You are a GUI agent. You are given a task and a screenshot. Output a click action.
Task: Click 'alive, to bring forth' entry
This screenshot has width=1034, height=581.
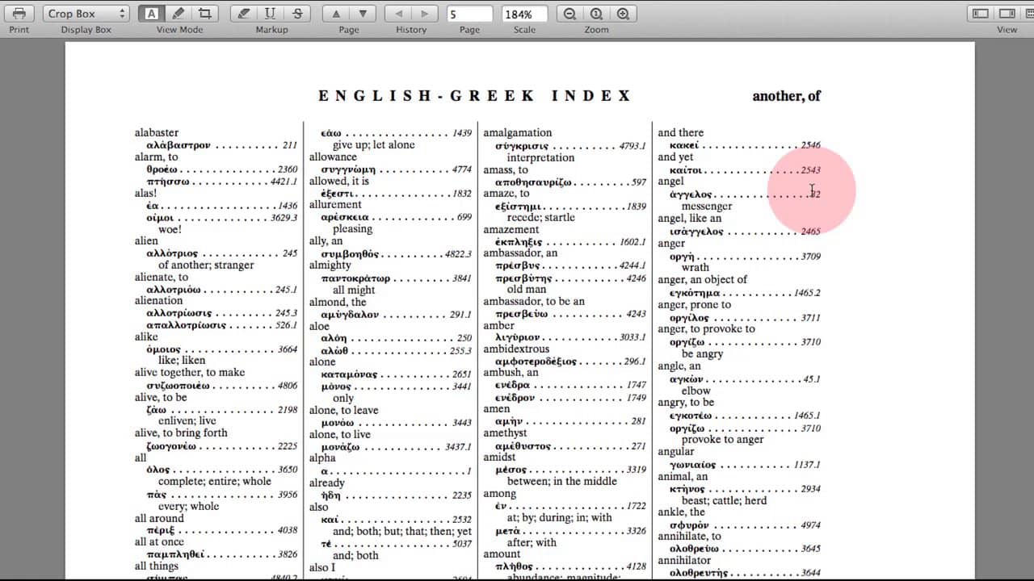[181, 433]
